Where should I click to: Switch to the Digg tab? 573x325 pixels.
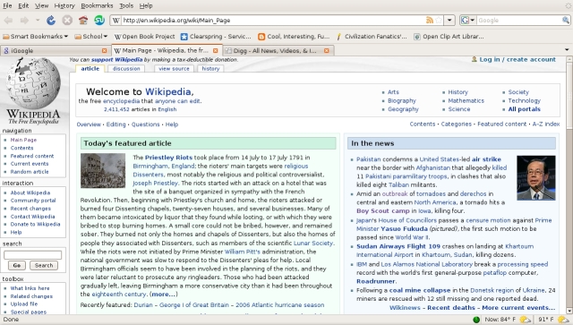click(278, 51)
